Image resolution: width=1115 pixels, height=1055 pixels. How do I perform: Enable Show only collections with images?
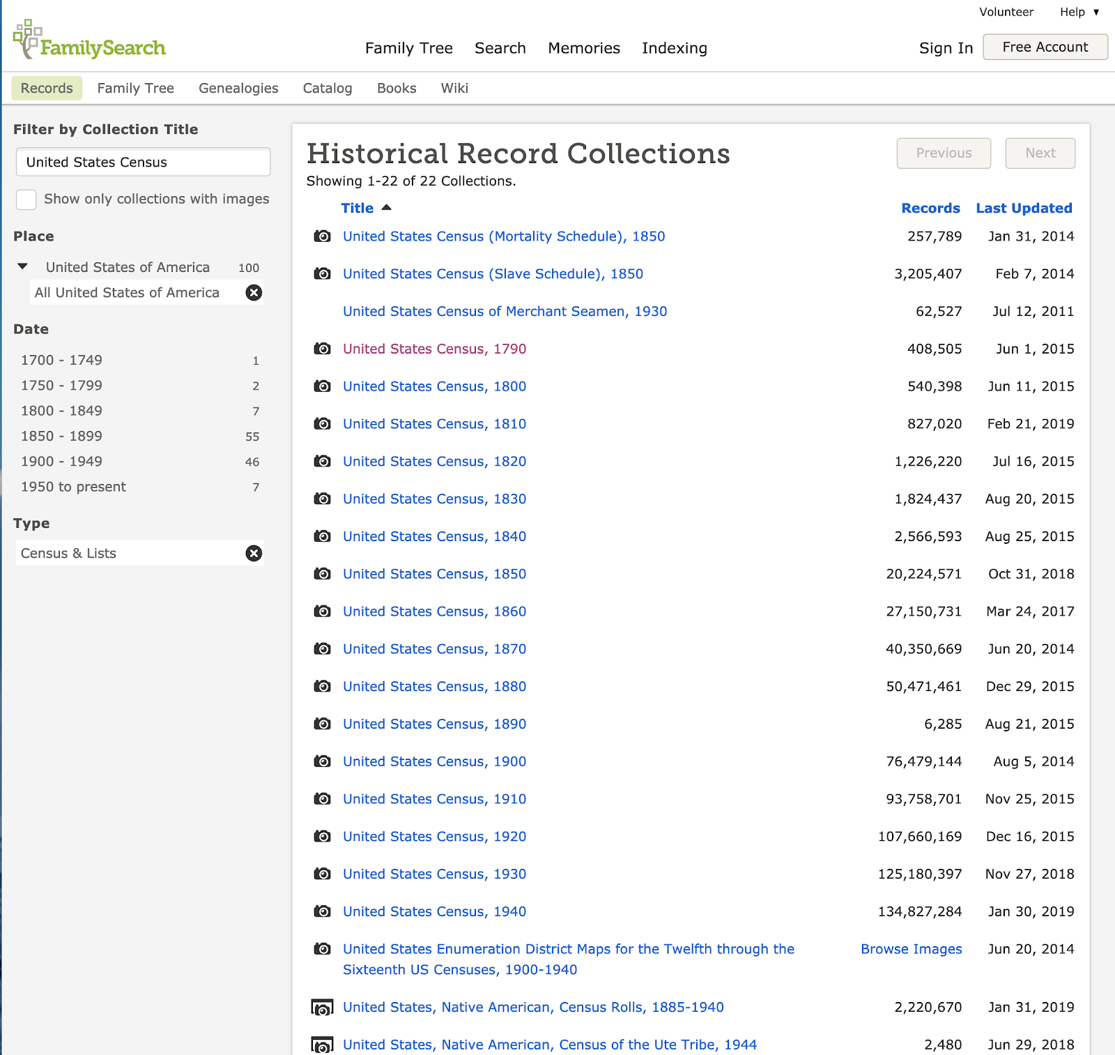tap(26, 199)
